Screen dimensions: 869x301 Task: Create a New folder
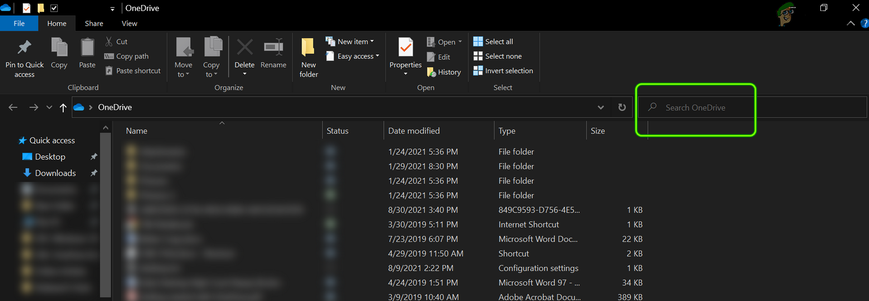click(x=309, y=57)
